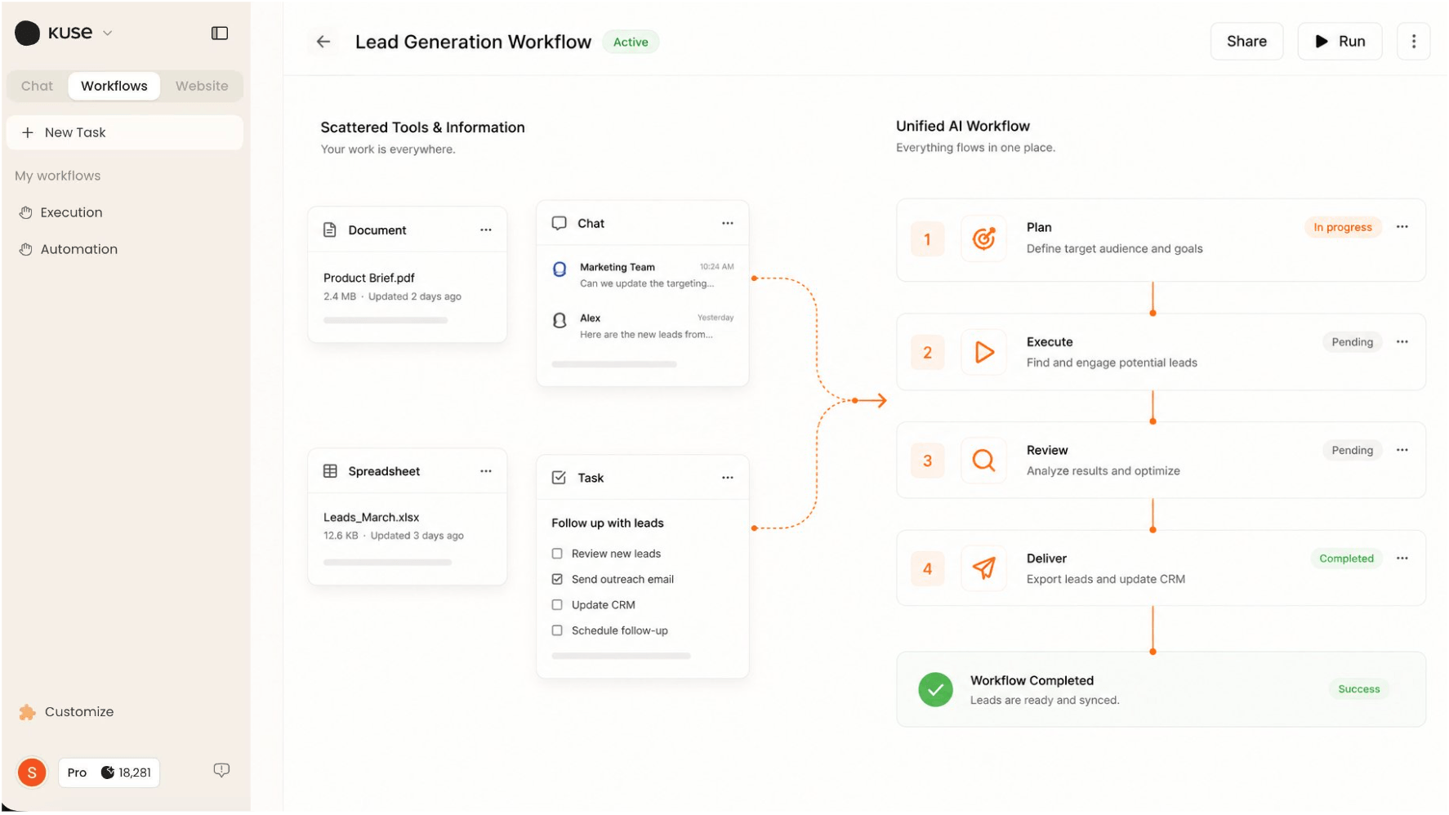The width and height of the screenshot is (1449, 815).
Task: Open the Automation workflow
Action: pos(78,249)
